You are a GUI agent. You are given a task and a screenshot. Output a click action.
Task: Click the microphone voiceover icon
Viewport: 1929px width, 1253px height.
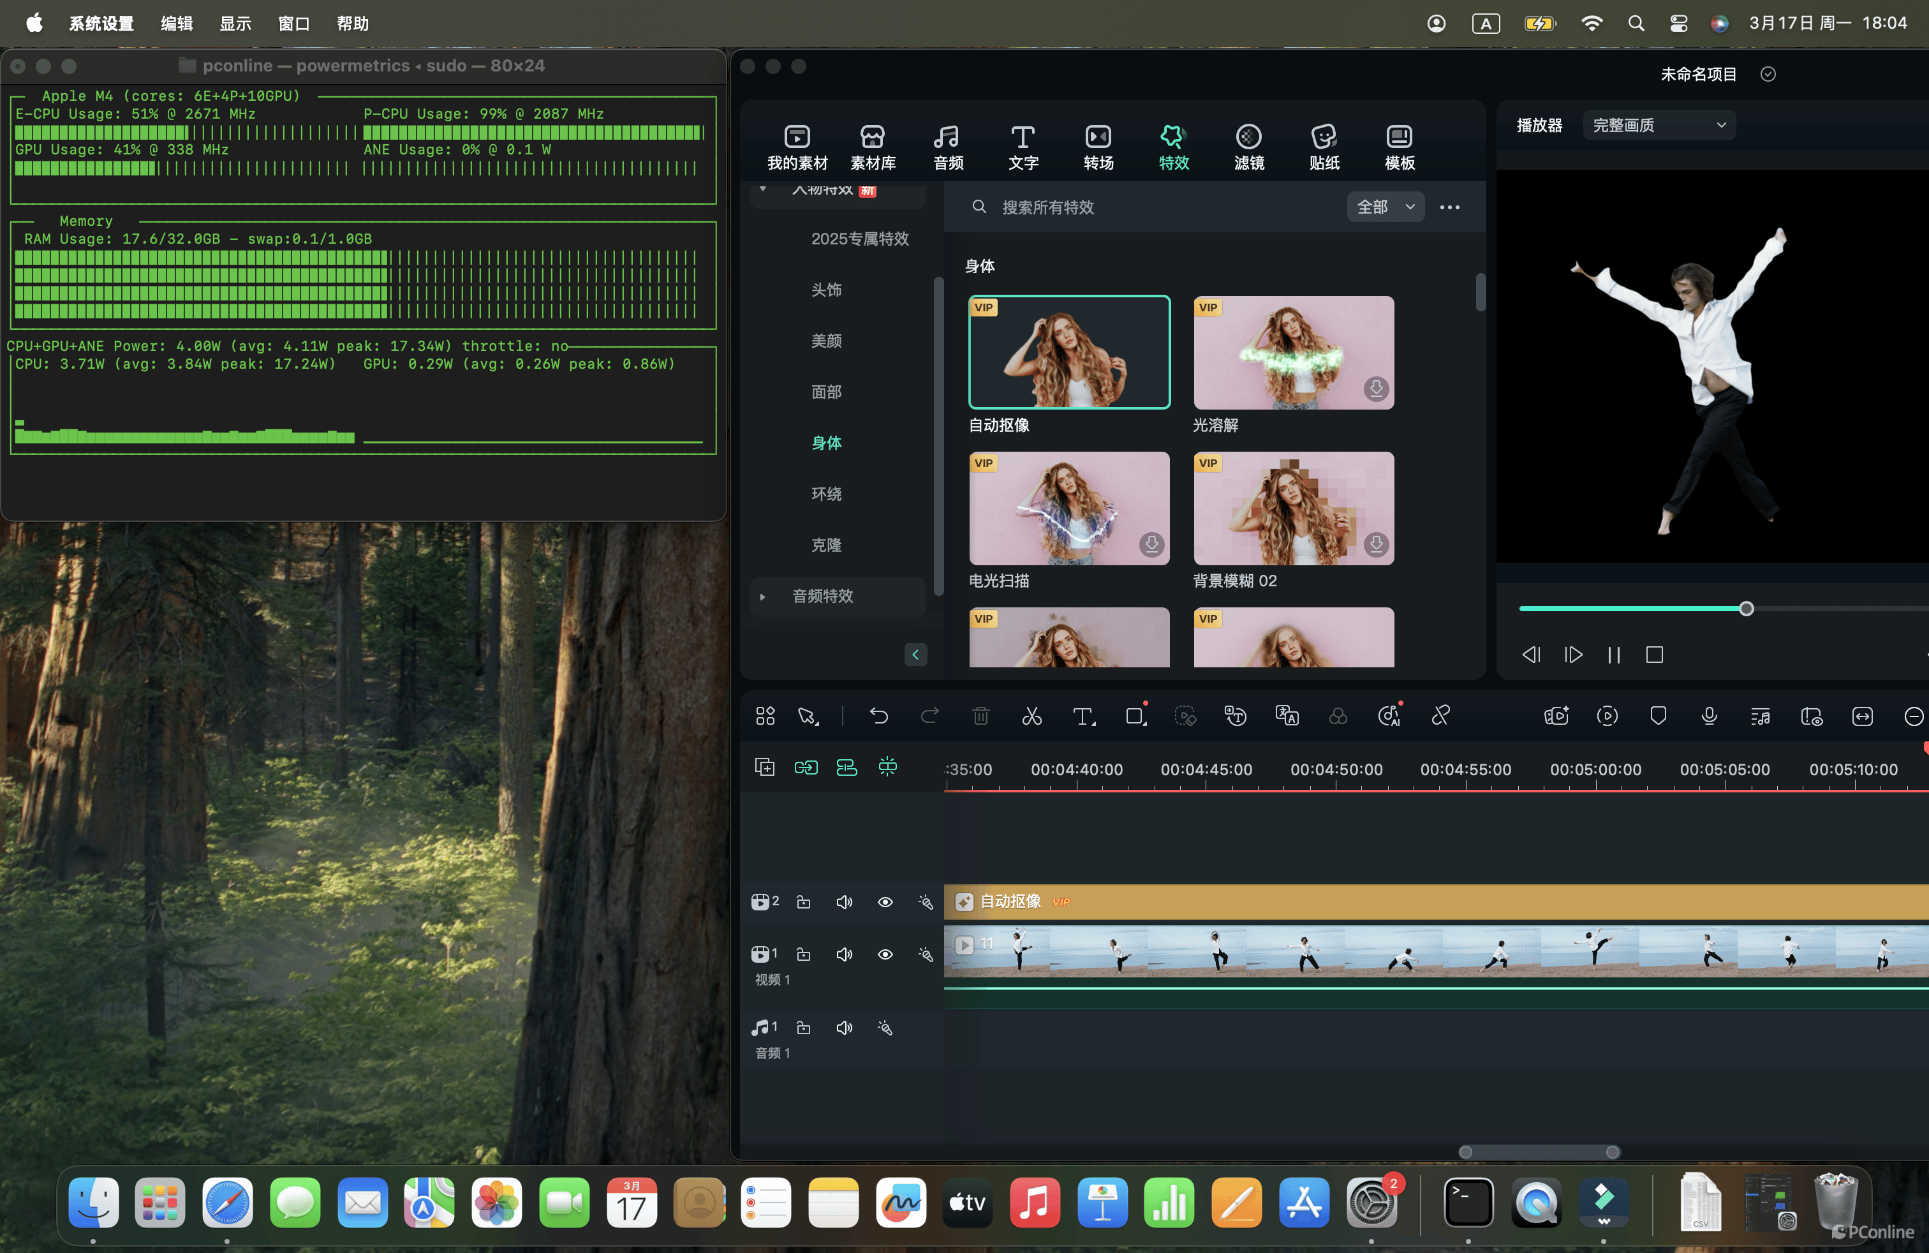pyautogui.click(x=1710, y=716)
